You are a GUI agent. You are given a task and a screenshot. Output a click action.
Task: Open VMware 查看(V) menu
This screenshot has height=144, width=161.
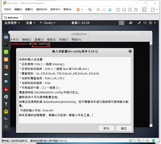tap(29, 9)
